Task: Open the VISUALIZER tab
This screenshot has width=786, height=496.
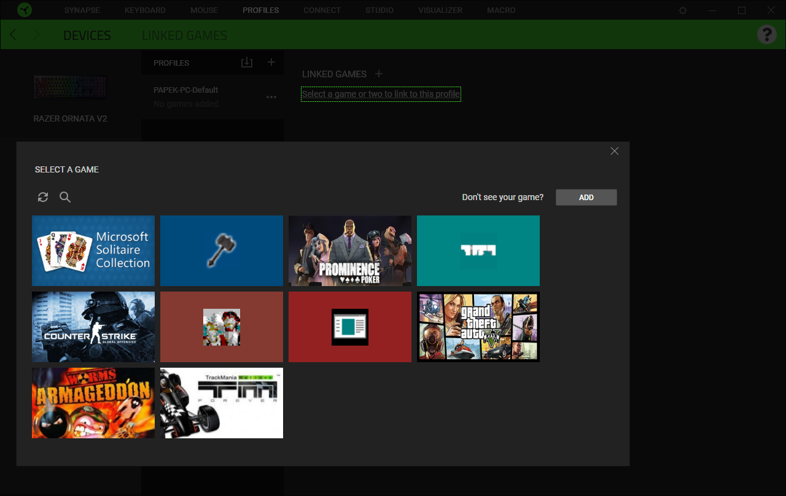Action: [440, 10]
